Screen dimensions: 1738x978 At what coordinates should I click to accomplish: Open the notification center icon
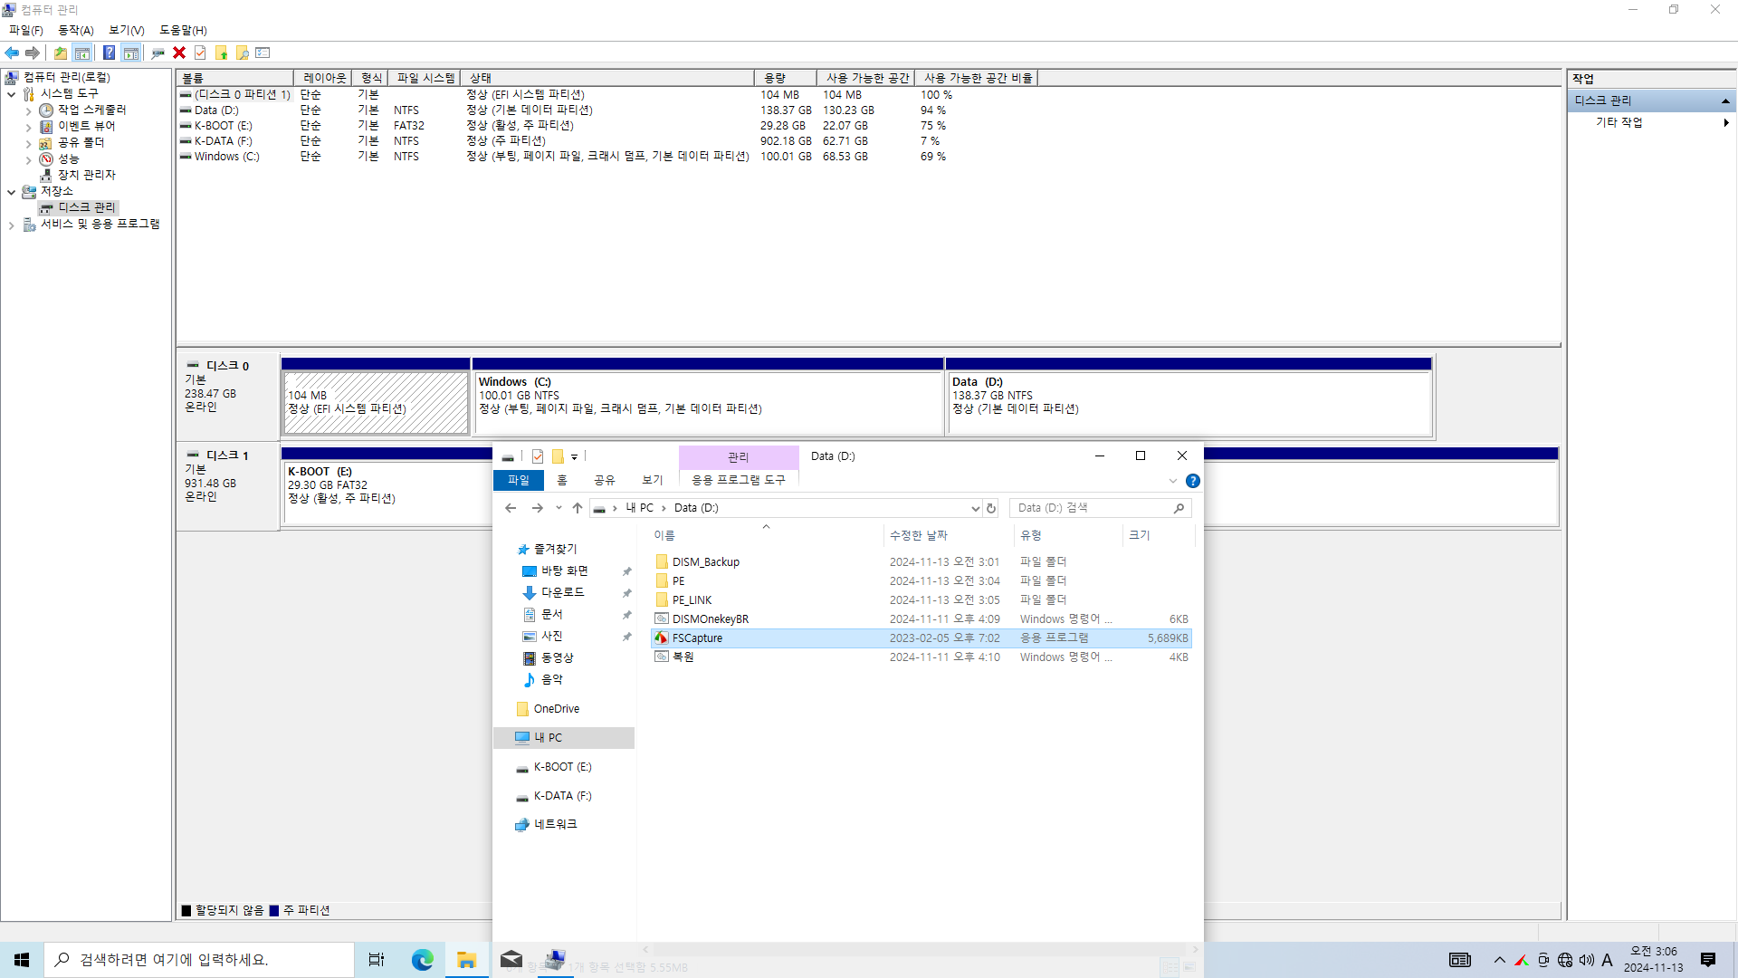coord(1708,960)
